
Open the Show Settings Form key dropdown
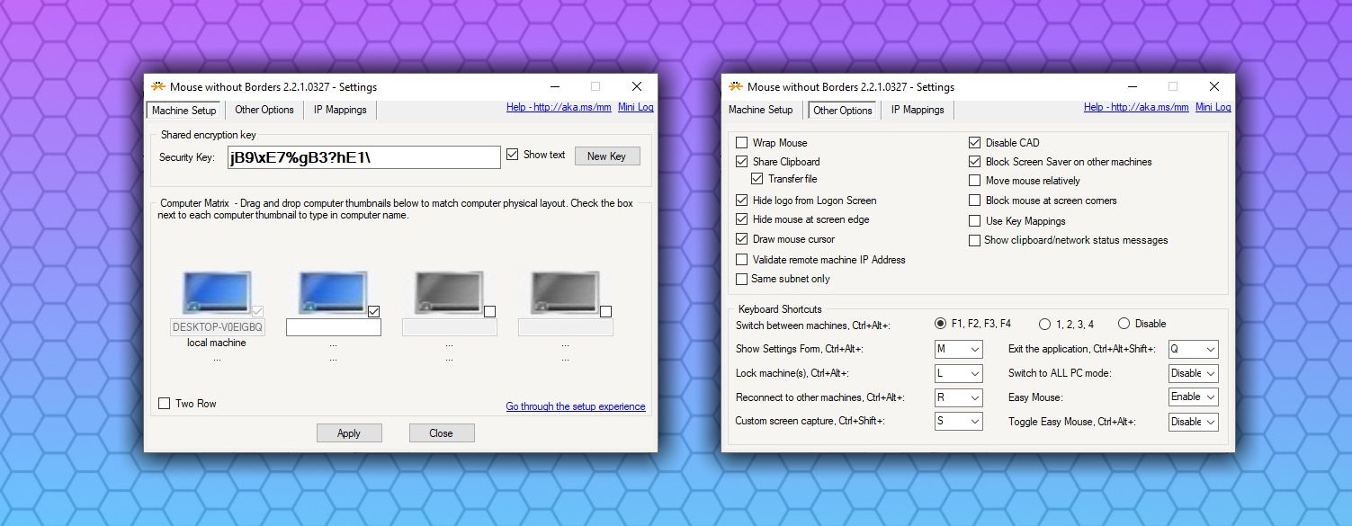(x=959, y=349)
